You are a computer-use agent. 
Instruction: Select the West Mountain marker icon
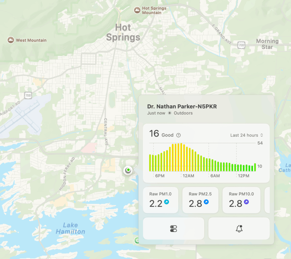pyautogui.click(x=11, y=40)
